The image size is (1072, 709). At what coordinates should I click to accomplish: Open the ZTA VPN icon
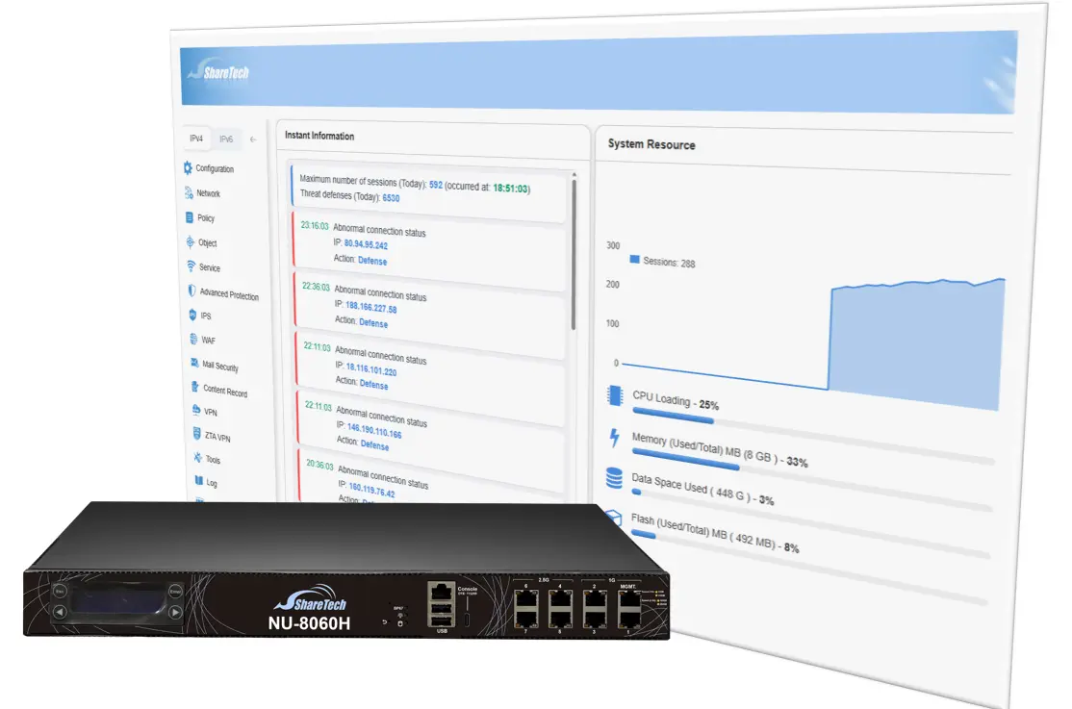197,434
